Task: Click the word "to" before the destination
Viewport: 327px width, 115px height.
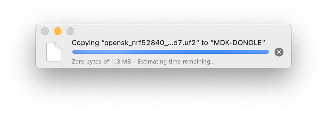Action: 205,43
